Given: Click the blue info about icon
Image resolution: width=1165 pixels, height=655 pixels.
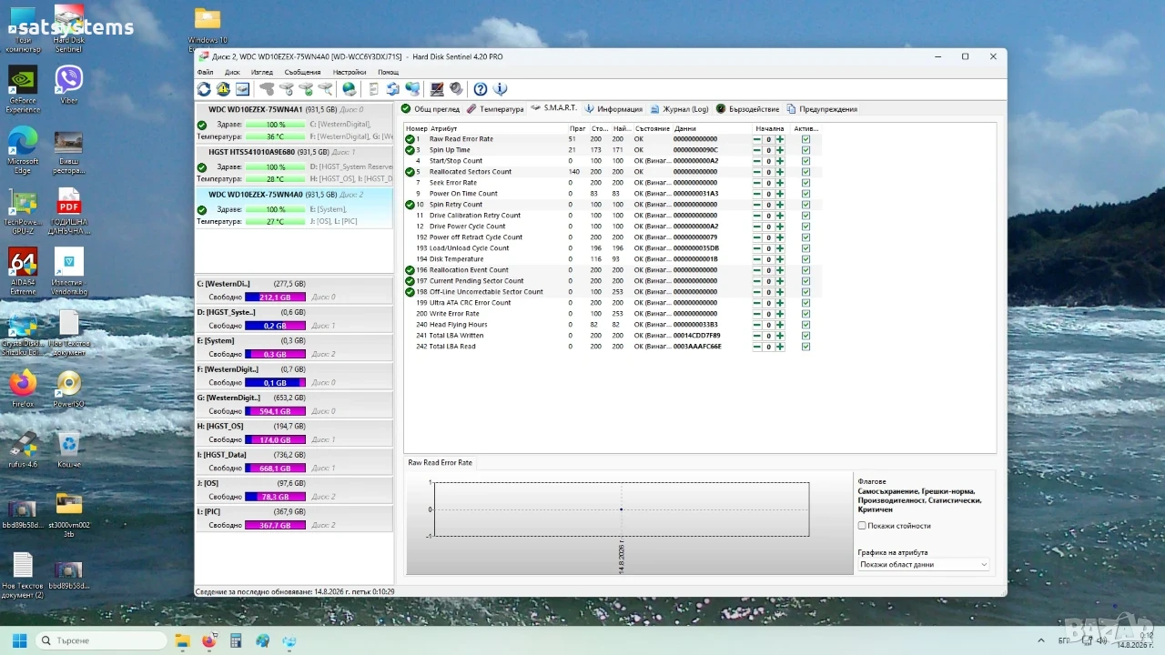Looking at the screenshot, I should tap(500, 89).
